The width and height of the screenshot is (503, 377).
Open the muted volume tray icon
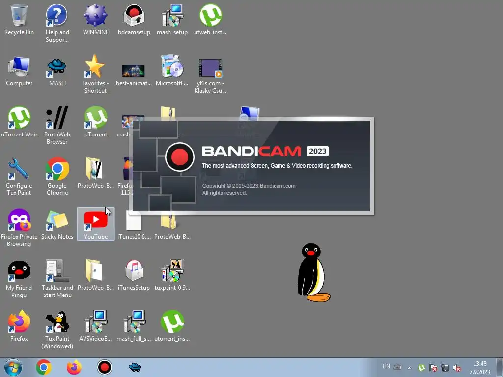[457, 368]
